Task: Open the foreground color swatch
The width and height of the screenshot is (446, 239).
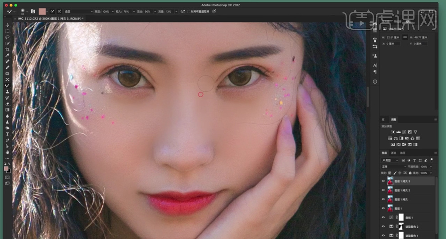Action: [6, 168]
